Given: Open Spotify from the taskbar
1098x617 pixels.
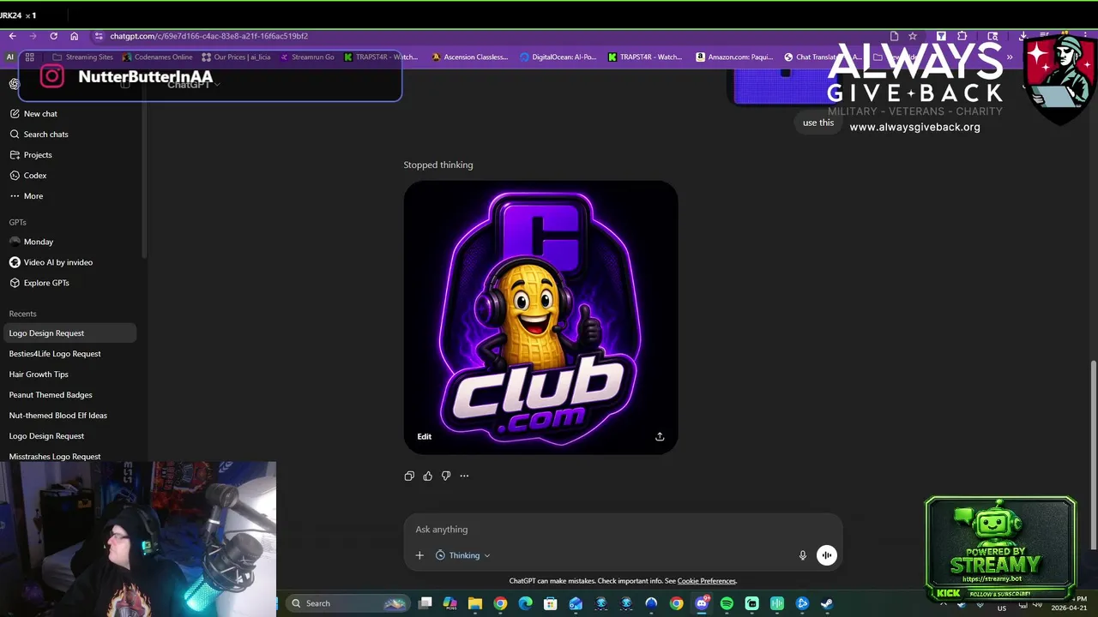Looking at the screenshot, I should tap(727, 603).
